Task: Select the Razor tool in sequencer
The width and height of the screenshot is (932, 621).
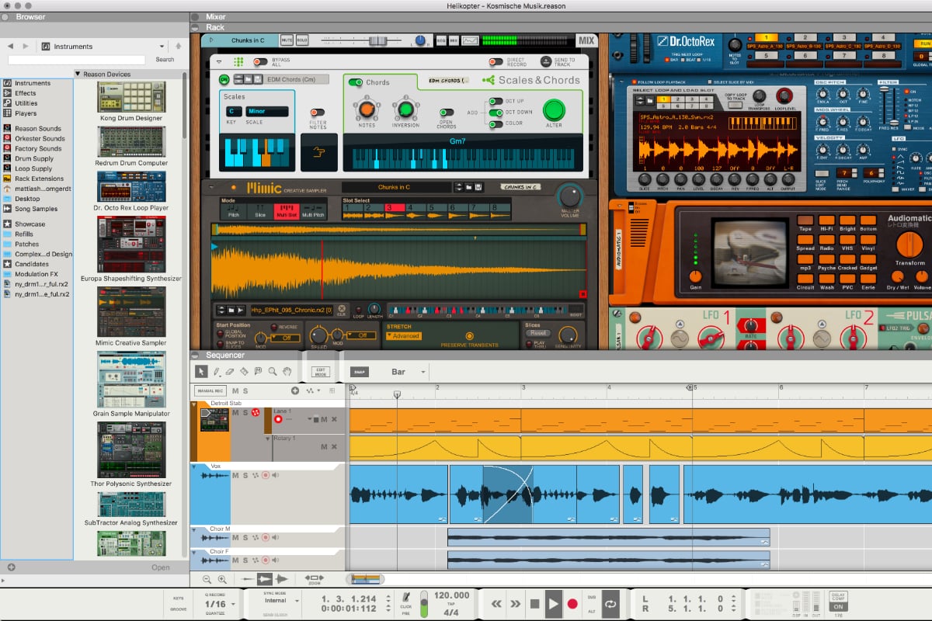Action: pos(245,372)
